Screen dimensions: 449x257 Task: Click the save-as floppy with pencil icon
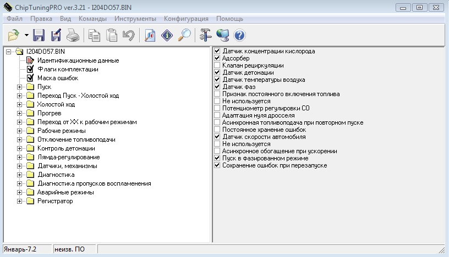(x=56, y=36)
